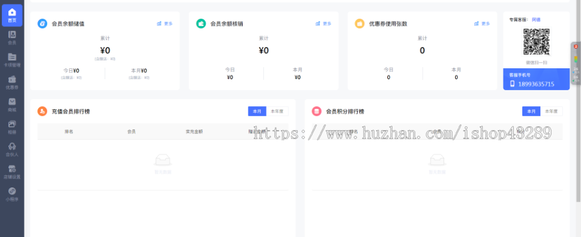
Task: Click the 客服手机号 label
Action: (520, 75)
